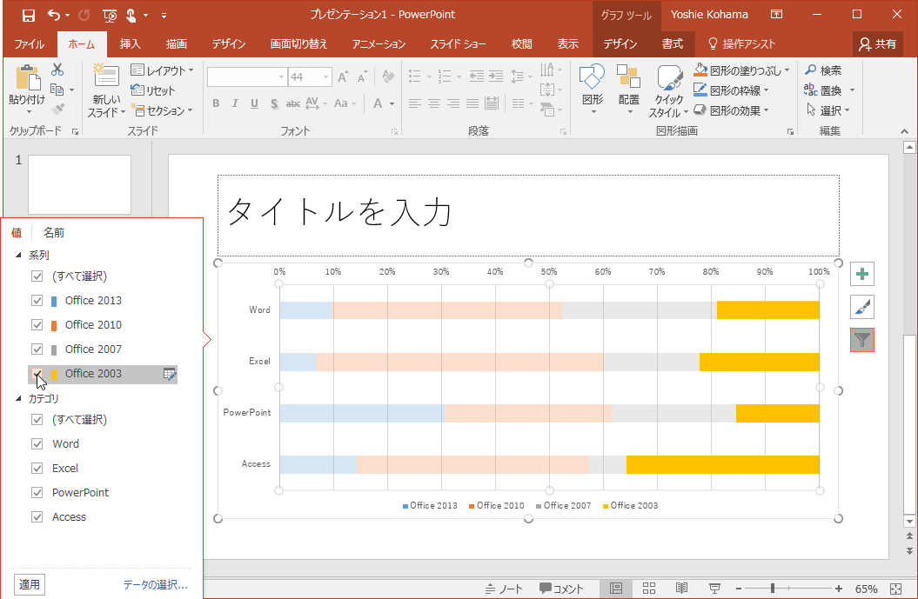Click chart elements plus button
This screenshot has height=599, width=918.
(x=861, y=274)
